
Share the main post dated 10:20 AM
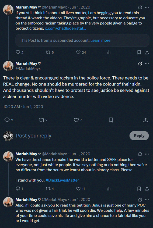click(x=145, y=120)
